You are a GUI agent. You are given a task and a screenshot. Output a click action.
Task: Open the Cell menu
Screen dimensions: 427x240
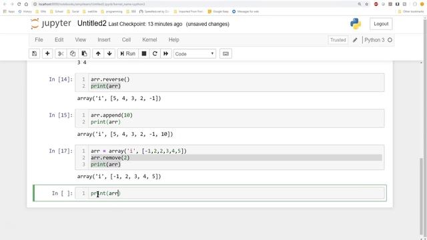126,40
